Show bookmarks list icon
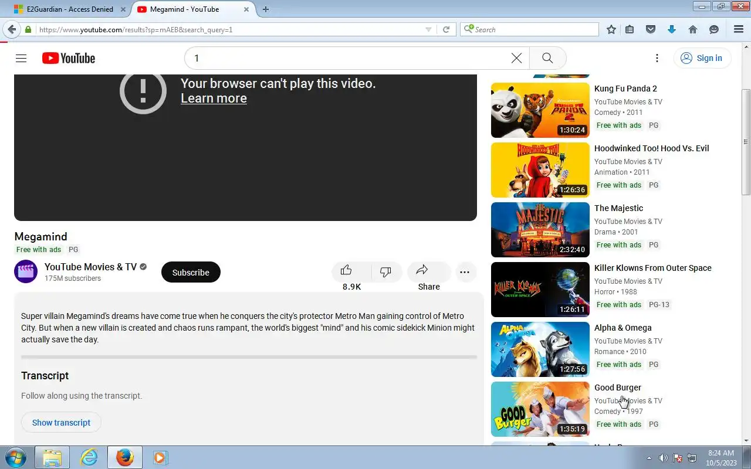 point(630,29)
